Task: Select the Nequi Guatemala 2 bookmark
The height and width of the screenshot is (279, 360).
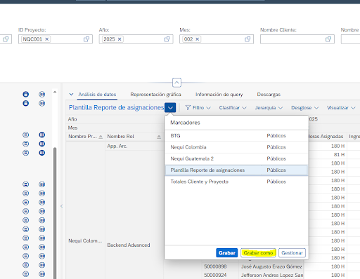Action: click(x=236, y=158)
